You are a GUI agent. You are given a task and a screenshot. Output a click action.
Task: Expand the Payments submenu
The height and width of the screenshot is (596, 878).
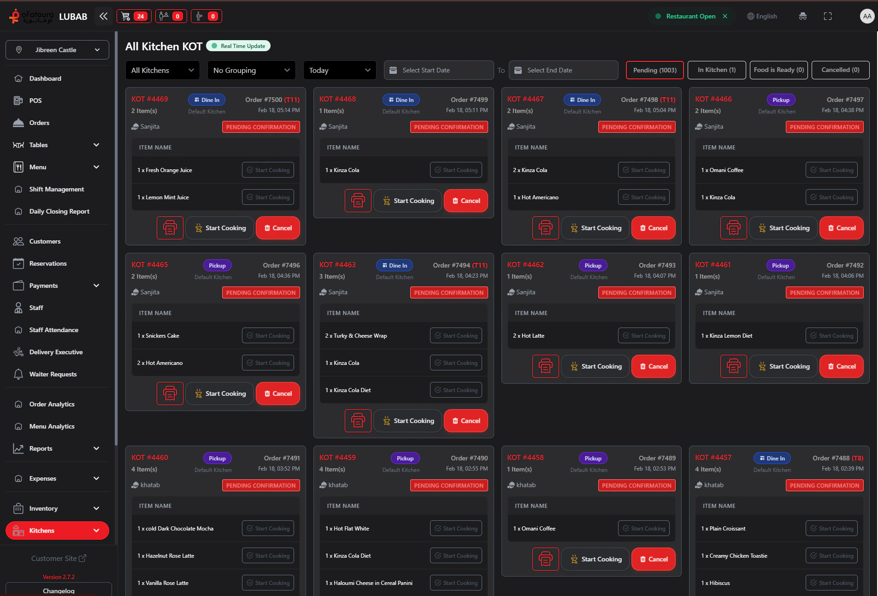(57, 286)
